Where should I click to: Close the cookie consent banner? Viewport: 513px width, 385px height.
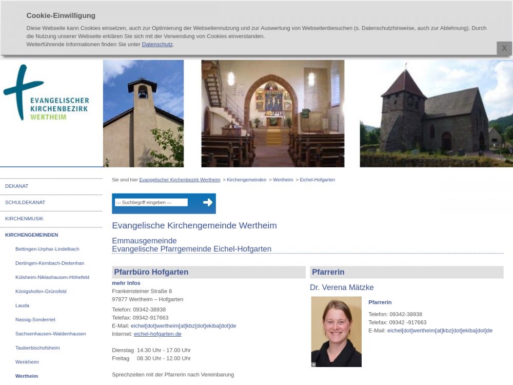pos(504,48)
